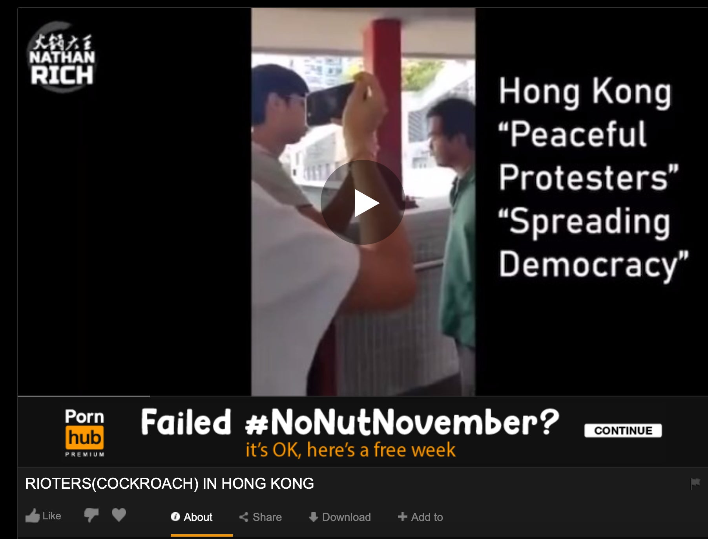Image resolution: width=708 pixels, height=539 pixels.
Task: Seek on the video progress bar
Action: point(362,396)
